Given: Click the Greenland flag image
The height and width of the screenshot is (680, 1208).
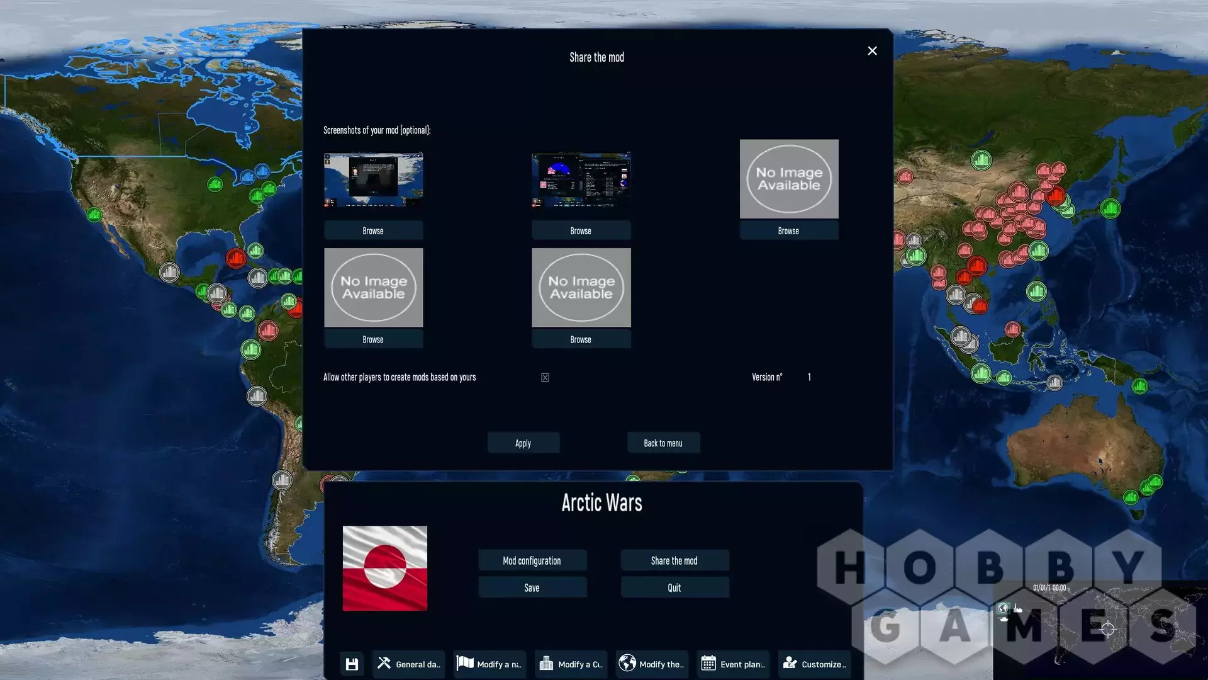Looking at the screenshot, I should tap(385, 569).
